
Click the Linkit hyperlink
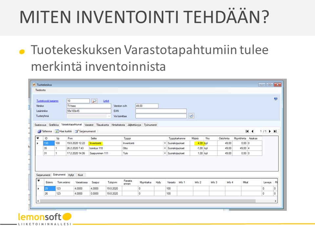tap(106, 101)
